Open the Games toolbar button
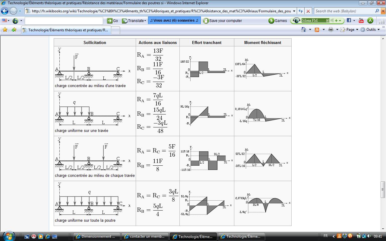 click(278, 21)
